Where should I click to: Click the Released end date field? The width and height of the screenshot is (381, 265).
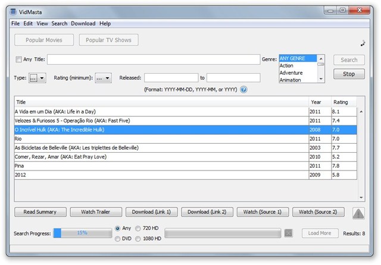(x=233, y=78)
